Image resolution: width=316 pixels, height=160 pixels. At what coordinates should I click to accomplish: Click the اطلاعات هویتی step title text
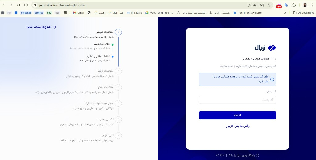tap(105, 32)
